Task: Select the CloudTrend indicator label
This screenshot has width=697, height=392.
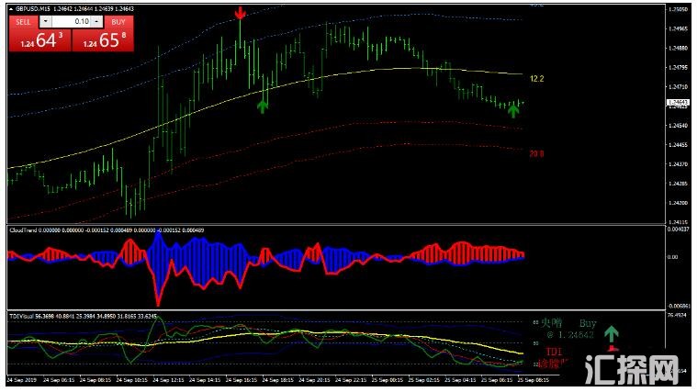Action: [24, 230]
